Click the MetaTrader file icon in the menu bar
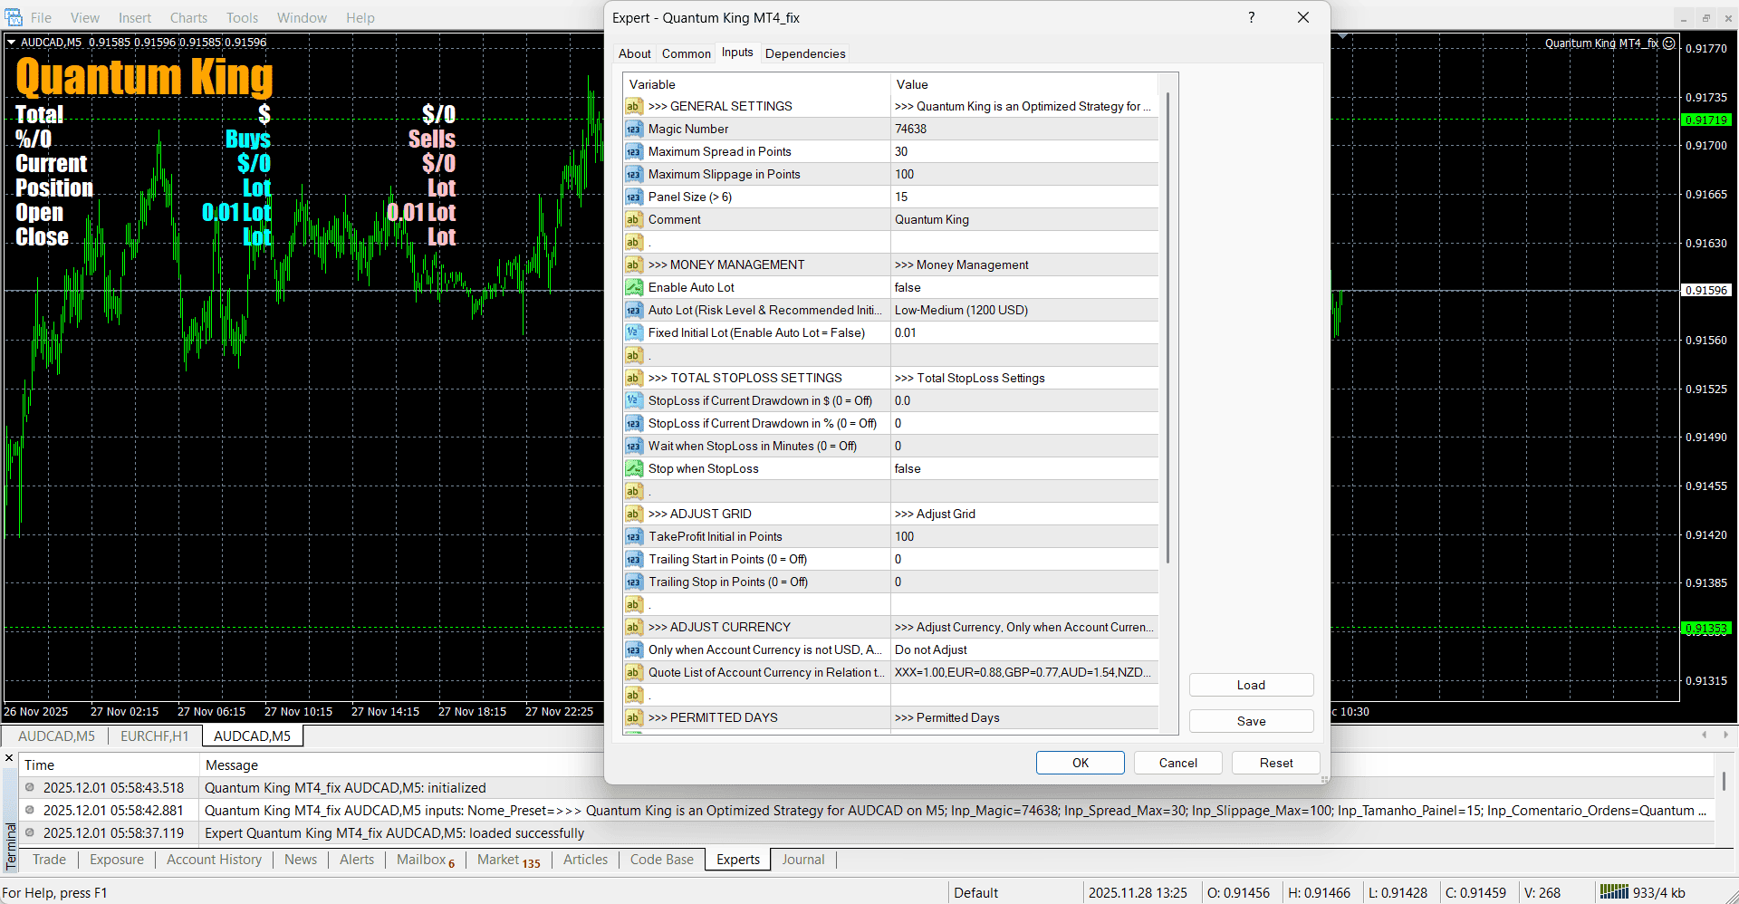 point(14,17)
